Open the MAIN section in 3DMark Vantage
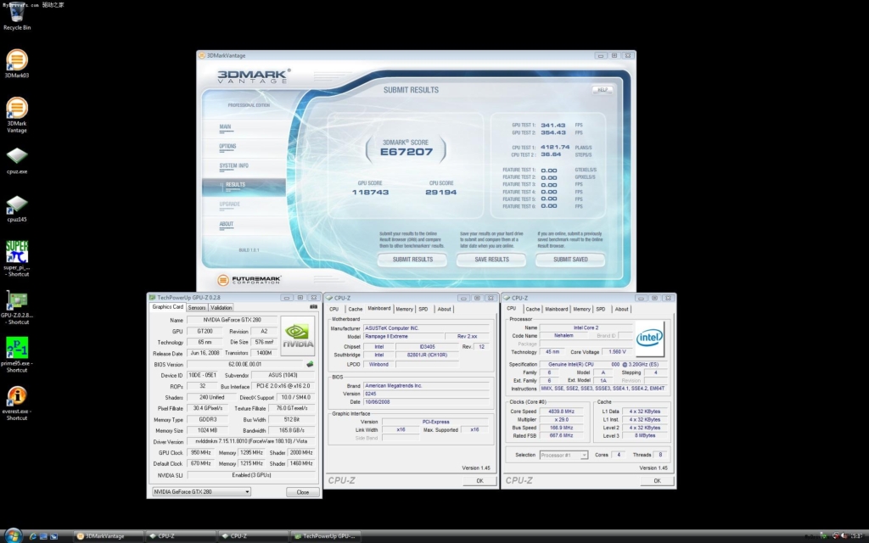 point(225,127)
